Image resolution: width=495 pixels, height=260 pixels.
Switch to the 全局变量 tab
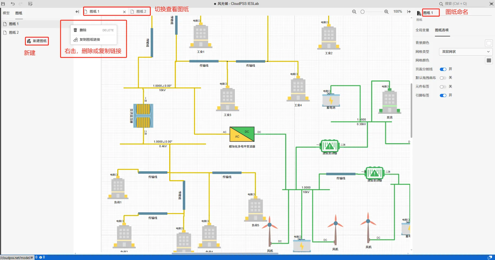pos(422,30)
